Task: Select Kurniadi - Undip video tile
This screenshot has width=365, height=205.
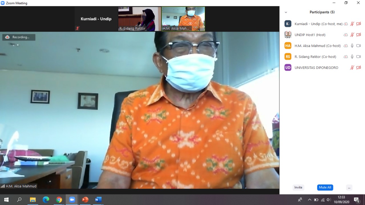Action: click(x=96, y=19)
